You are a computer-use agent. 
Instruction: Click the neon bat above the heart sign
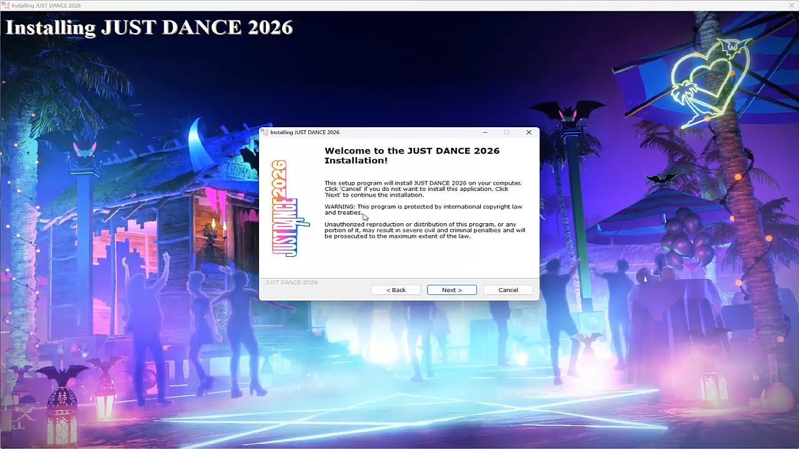(x=734, y=46)
